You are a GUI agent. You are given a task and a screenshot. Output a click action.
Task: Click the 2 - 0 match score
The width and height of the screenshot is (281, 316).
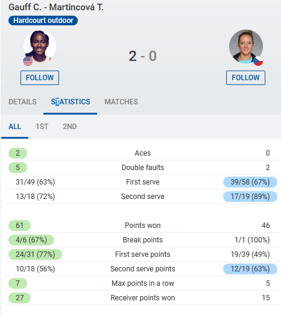pyautogui.click(x=142, y=56)
